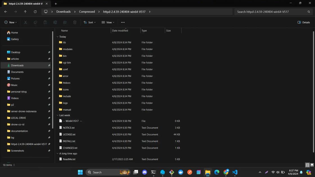Image resolution: width=315 pixels, height=177 pixels.
Task: Open Microsoft Edge from taskbar
Action: (x=217, y=172)
